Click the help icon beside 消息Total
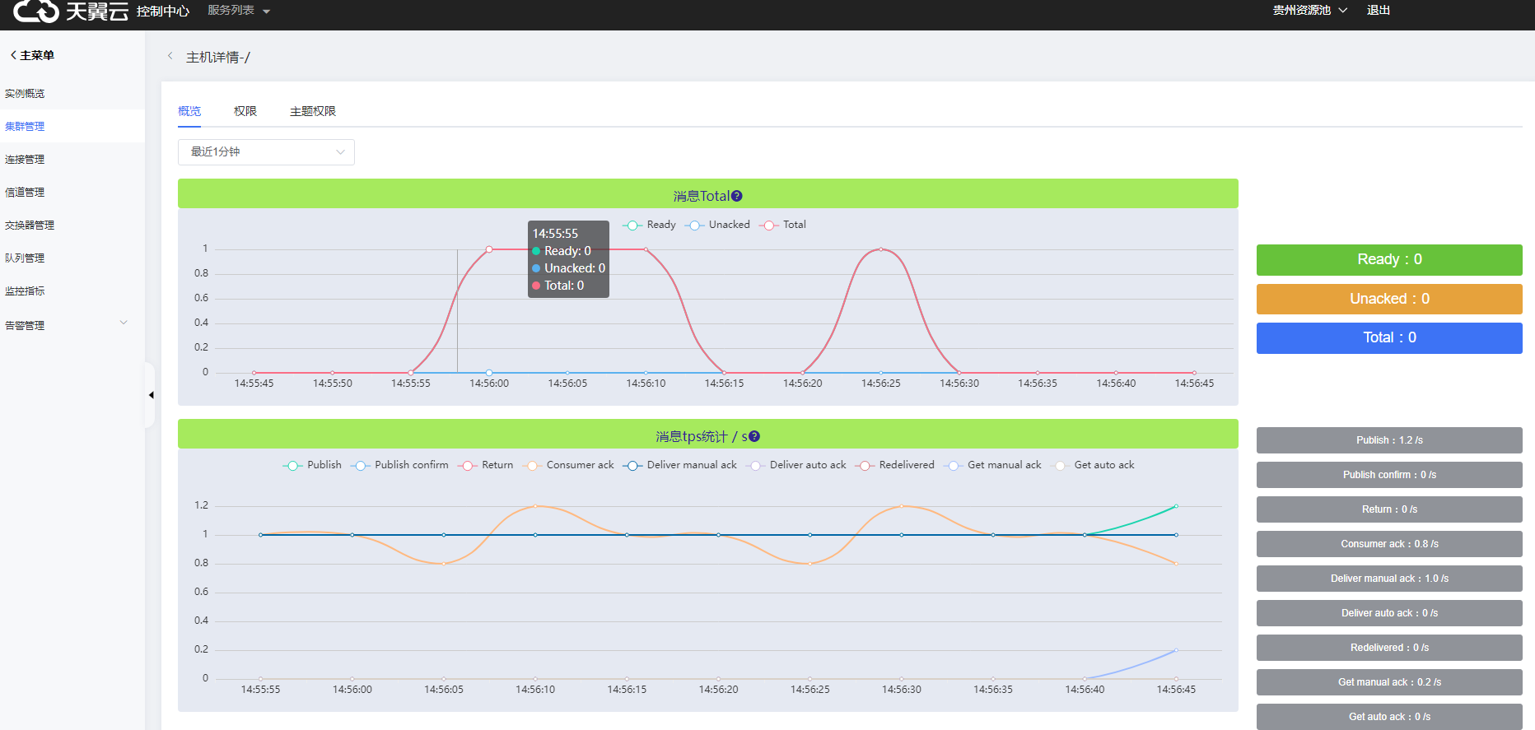 (x=737, y=196)
